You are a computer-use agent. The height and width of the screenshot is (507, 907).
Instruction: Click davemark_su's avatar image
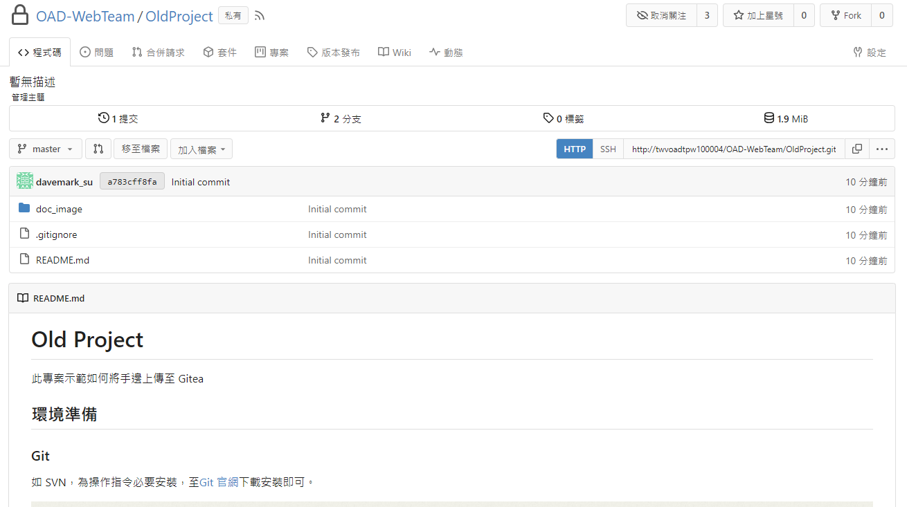point(25,182)
